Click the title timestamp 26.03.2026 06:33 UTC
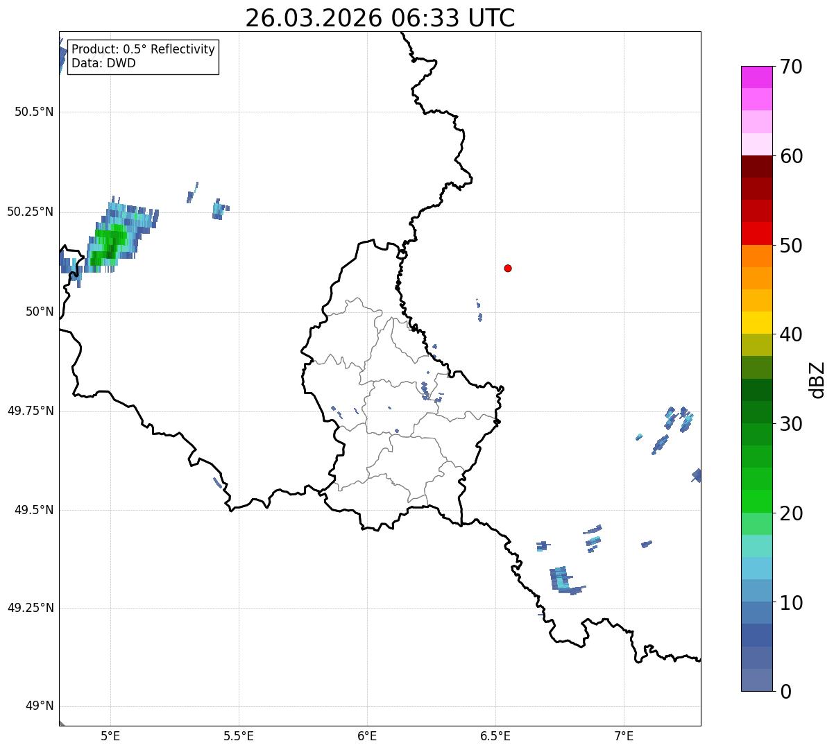The width and height of the screenshot is (834, 750). [x=380, y=18]
